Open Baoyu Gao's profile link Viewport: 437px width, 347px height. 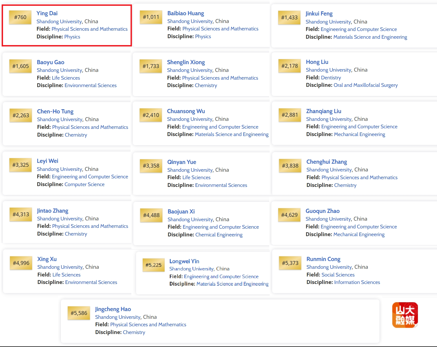[51, 62]
